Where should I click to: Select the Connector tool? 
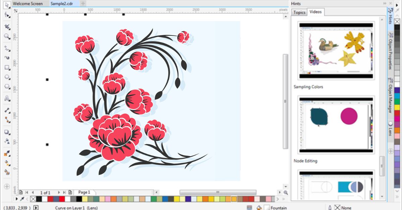7,120
